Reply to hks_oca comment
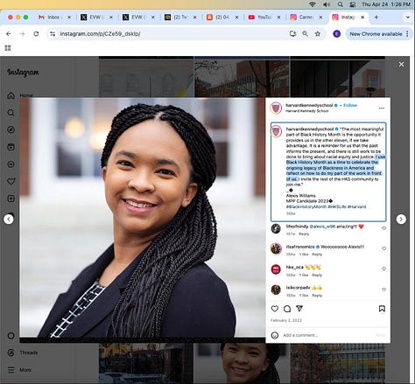This screenshot has width=415, height=384. (x=317, y=275)
